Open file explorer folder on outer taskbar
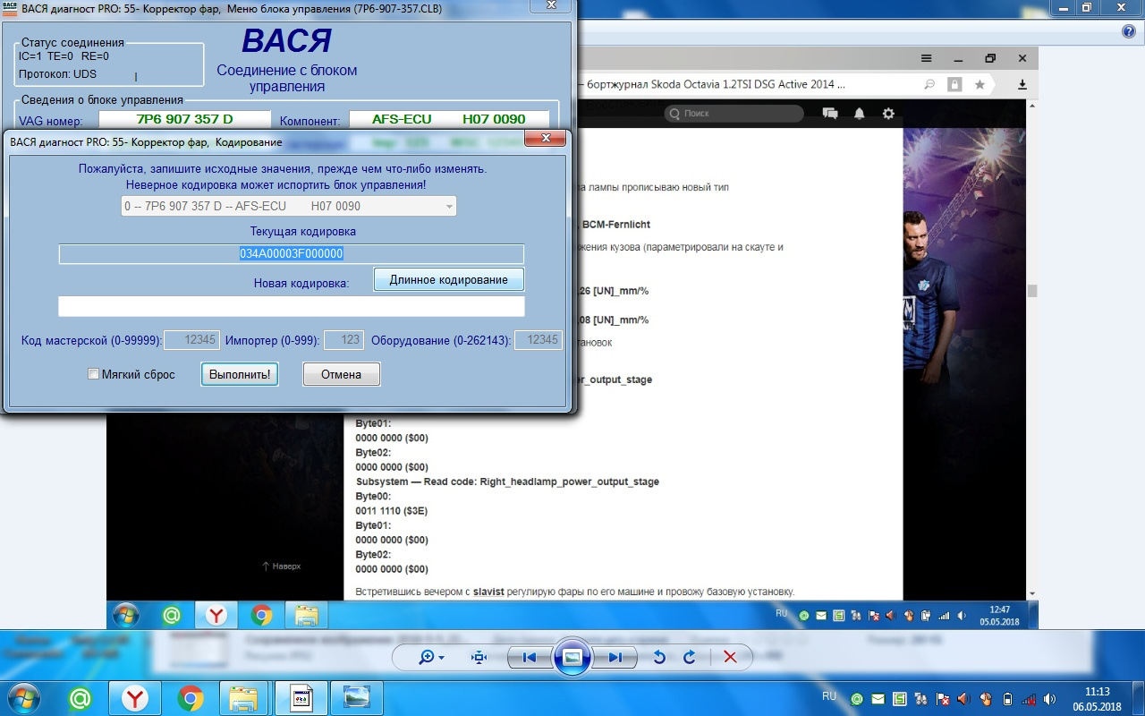The height and width of the screenshot is (716, 1145). 244,698
